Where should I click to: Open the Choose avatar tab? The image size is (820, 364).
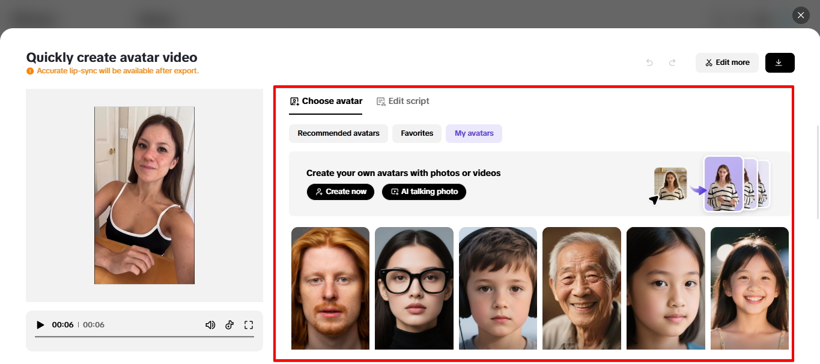pyautogui.click(x=326, y=101)
